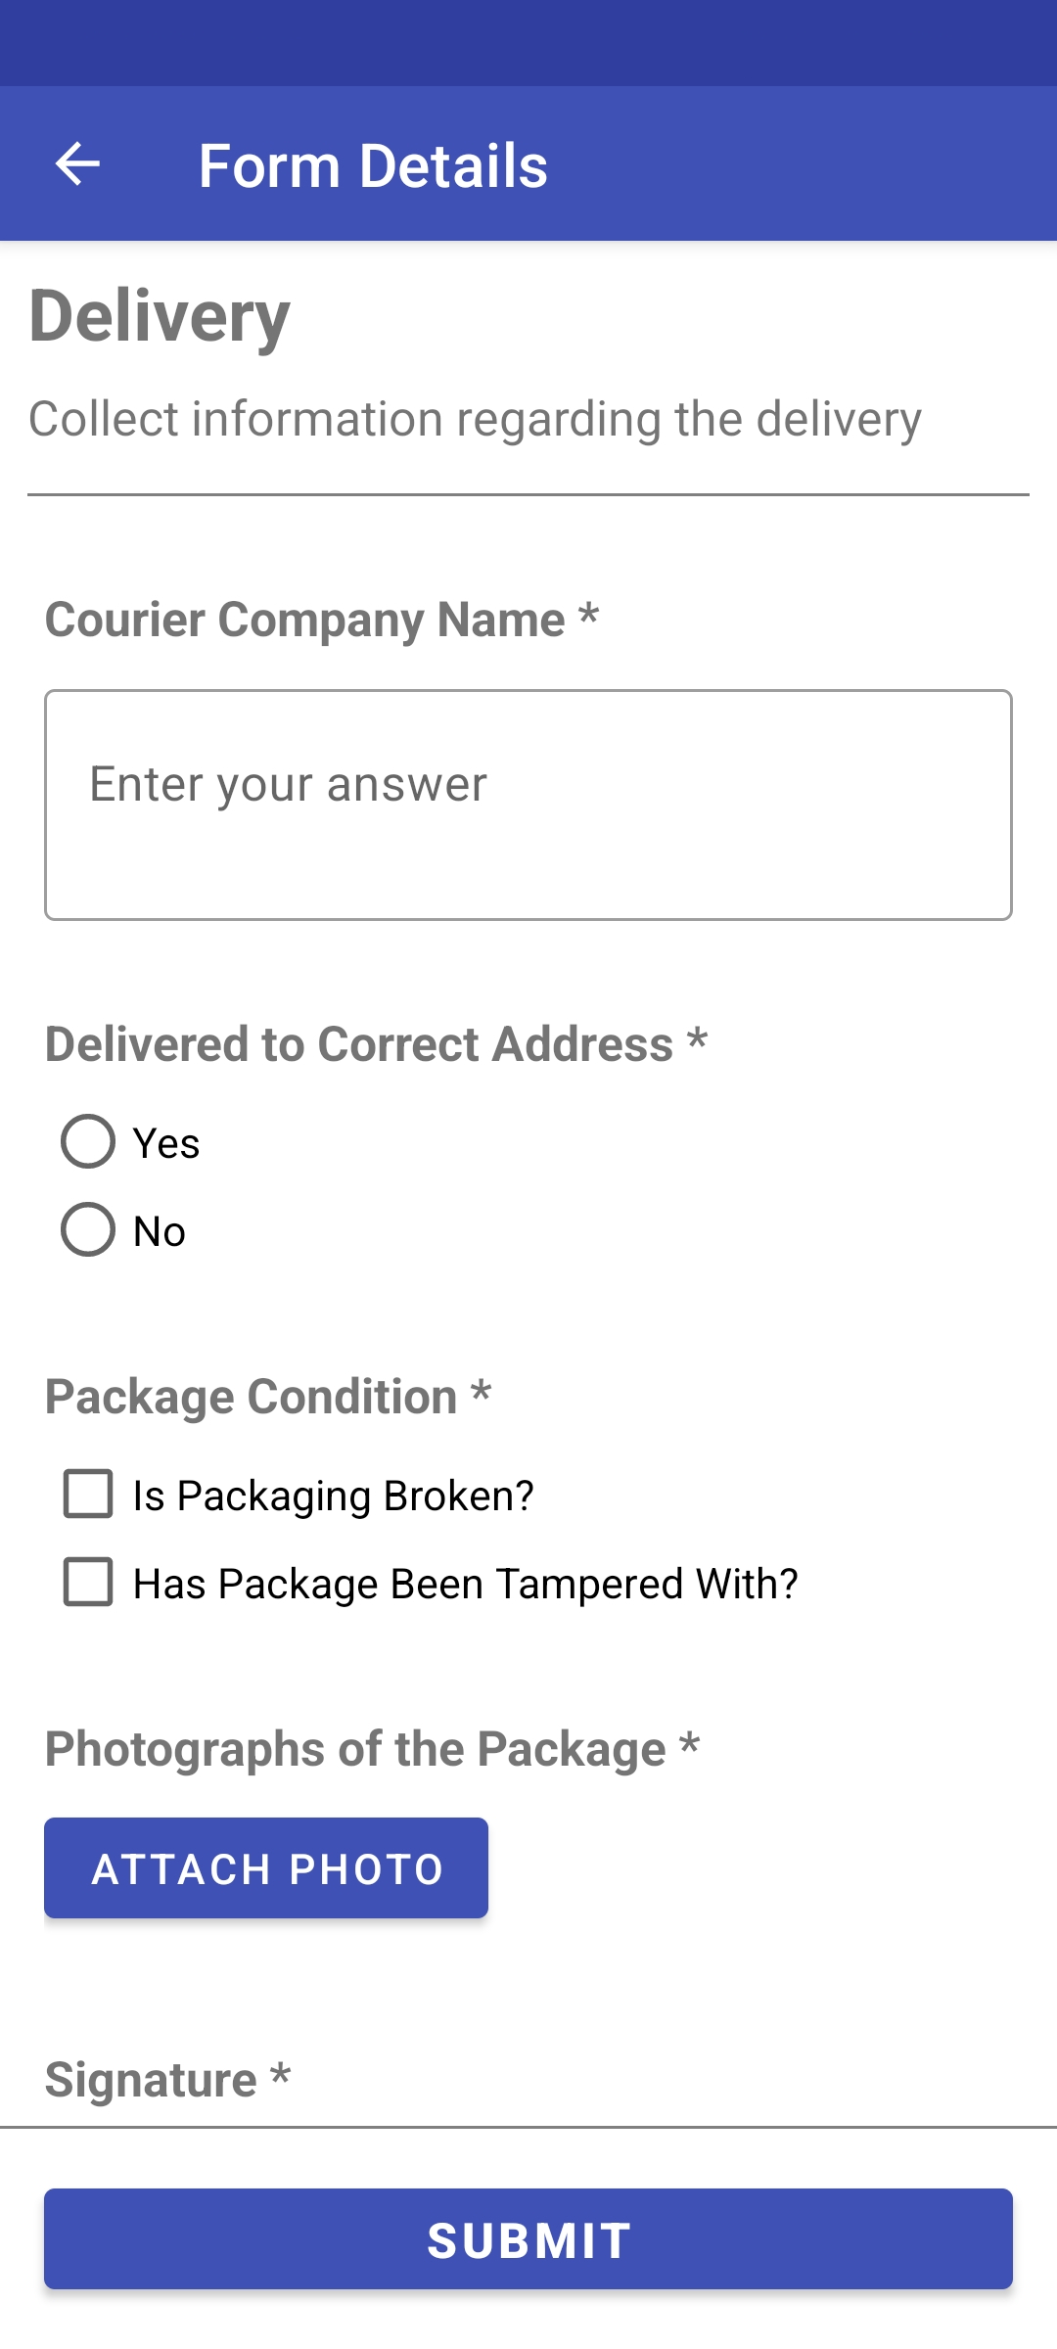Viewport: 1057px width, 2349px height.
Task: Tap the back arrow icon
Action: [78, 163]
